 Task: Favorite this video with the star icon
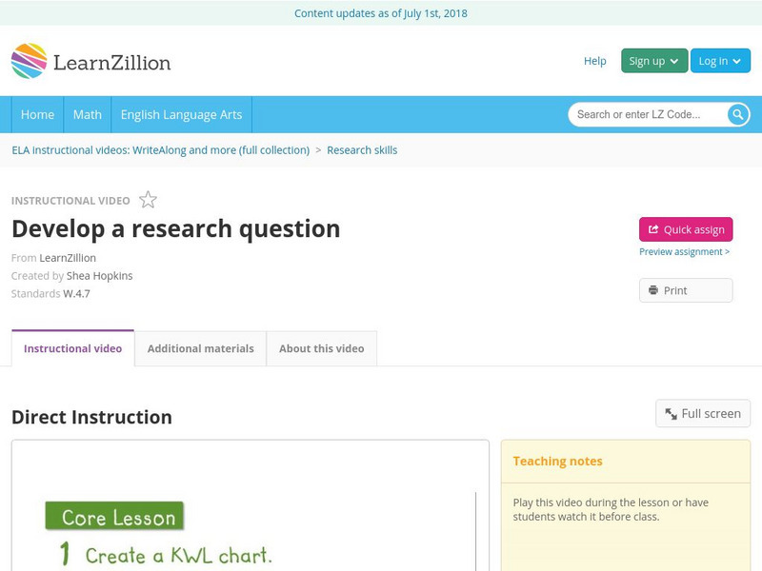[148, 200]
